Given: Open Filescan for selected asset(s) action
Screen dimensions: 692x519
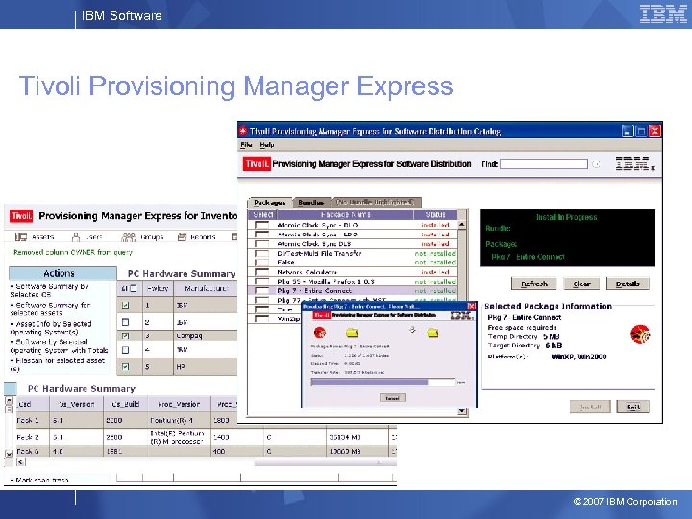Looking at the screenshot, I should (58, 364).
